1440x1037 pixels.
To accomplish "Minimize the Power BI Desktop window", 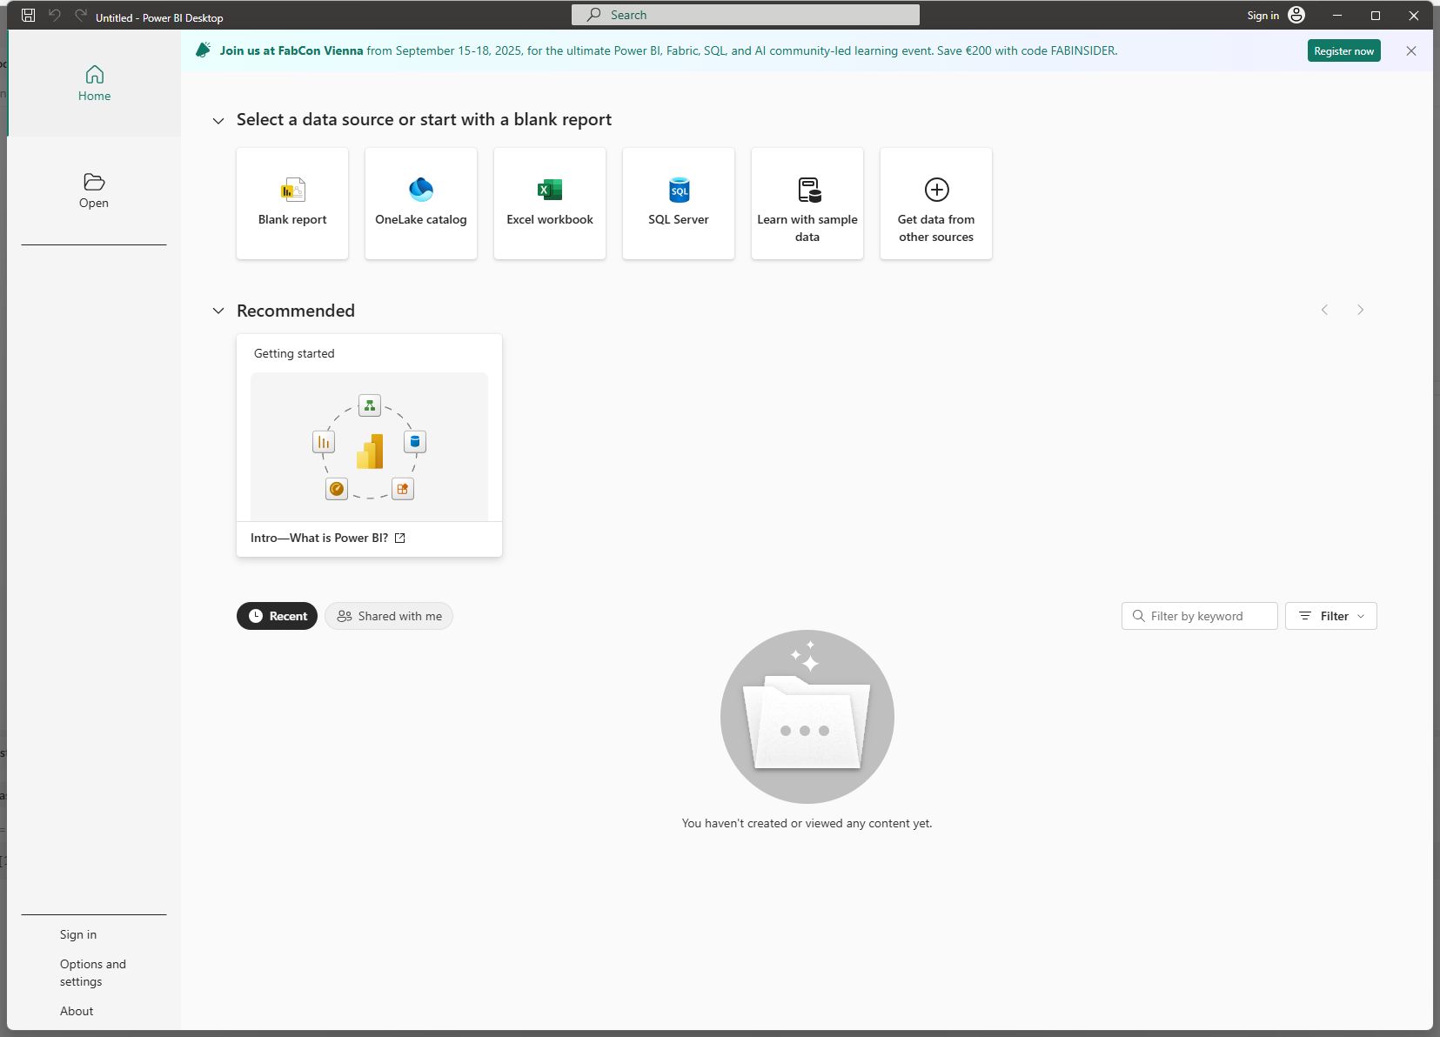I will (1337, 16).
